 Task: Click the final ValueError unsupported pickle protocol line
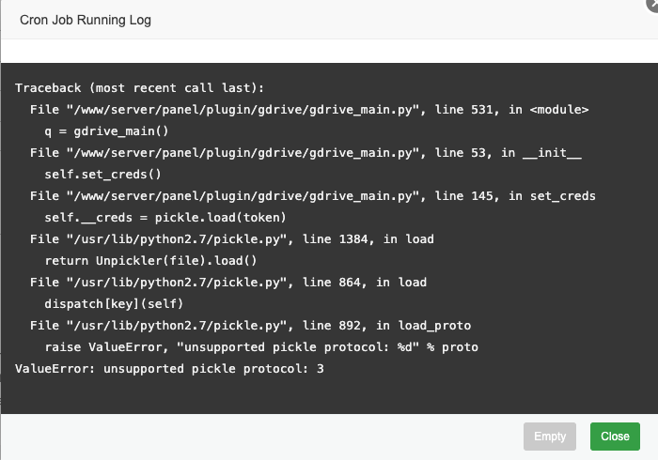point(169,368)
